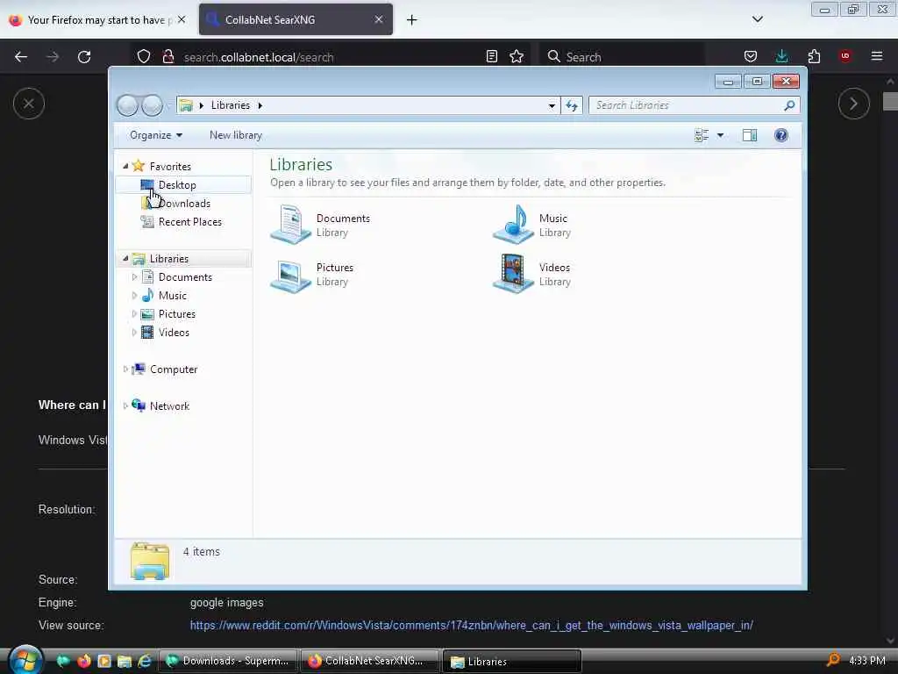Click the arrow after Libraries in breadcrumb

click(260, 105)
